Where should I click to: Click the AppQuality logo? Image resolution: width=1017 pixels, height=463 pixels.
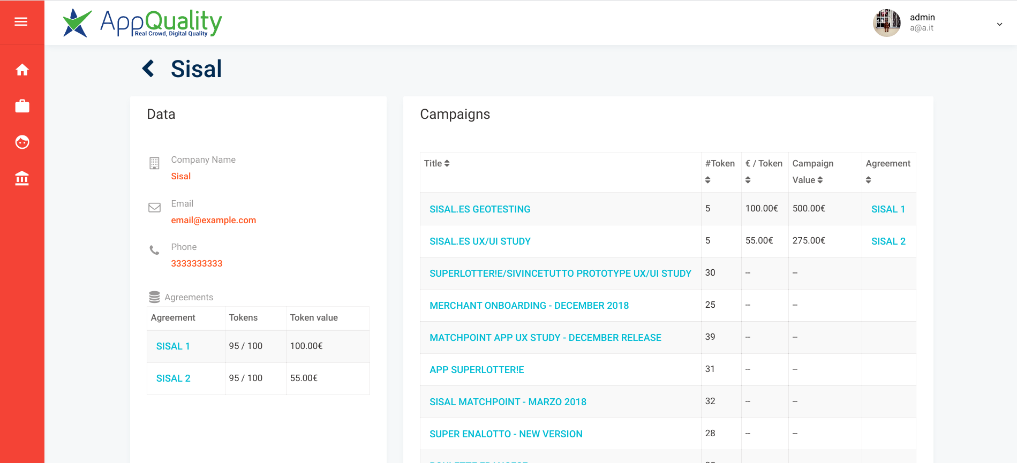tap(142, 23)
